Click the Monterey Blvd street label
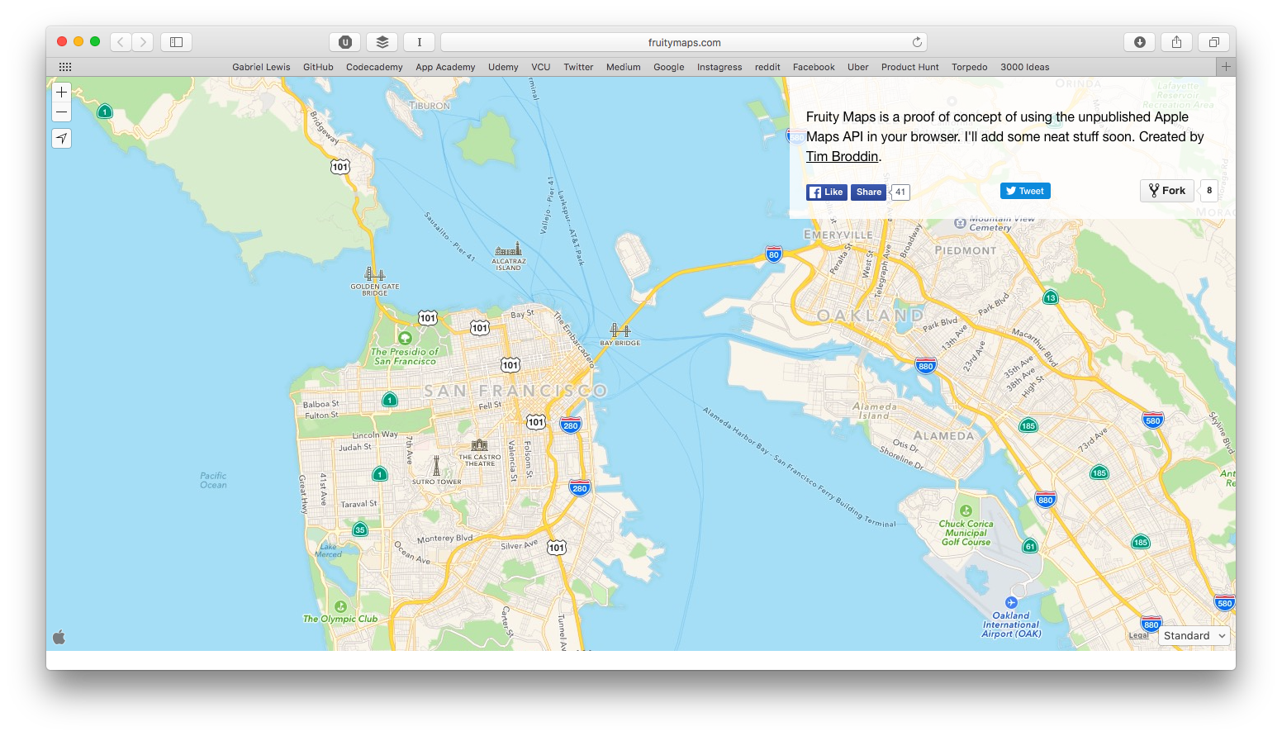This screenshot has height=736, width=1282. pyautogui.click(x=445, y=539)
